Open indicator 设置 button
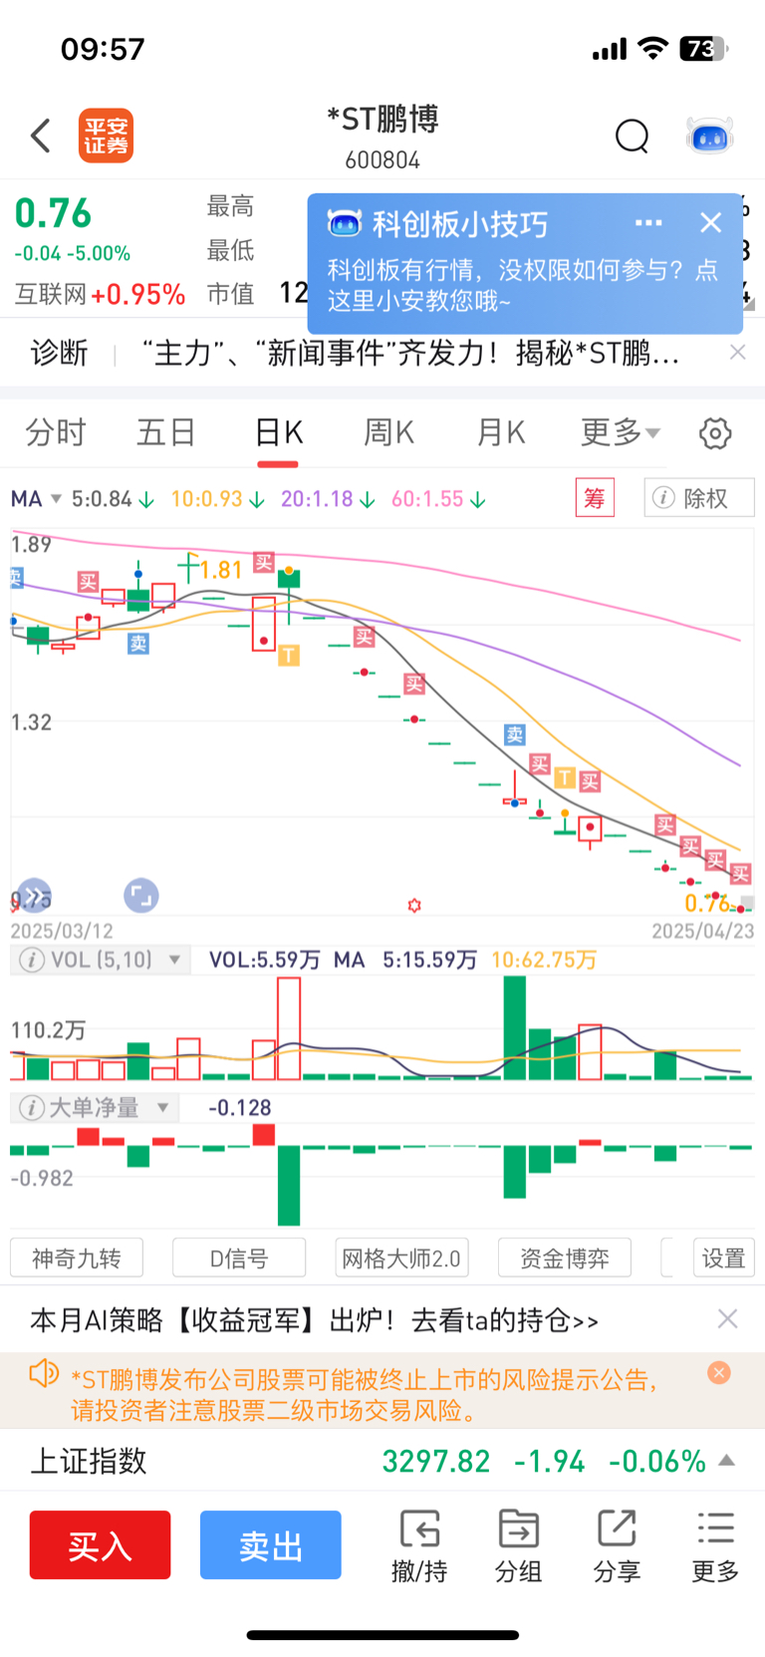Viewport: 765px width, 1657px height. [724, 1257]
